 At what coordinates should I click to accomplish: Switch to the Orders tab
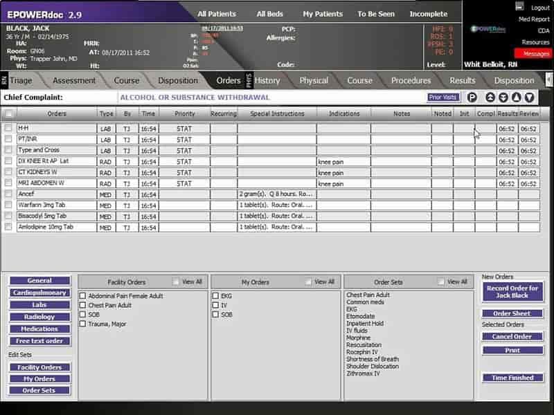[x=229, y=80]
